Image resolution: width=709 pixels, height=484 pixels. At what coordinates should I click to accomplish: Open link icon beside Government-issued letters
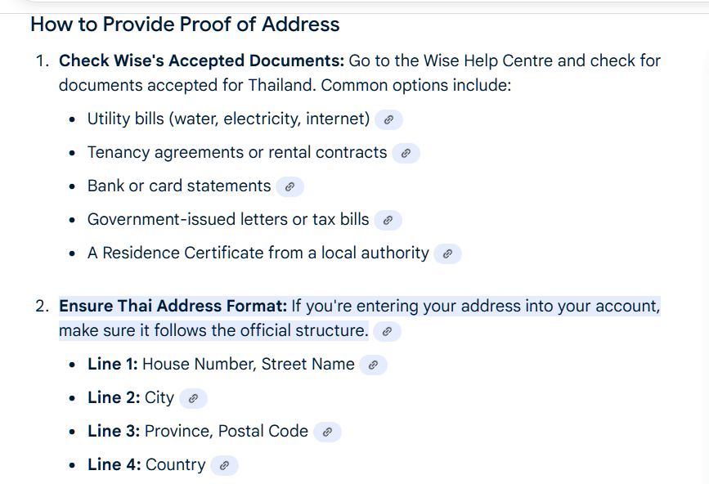coord(388,220)
